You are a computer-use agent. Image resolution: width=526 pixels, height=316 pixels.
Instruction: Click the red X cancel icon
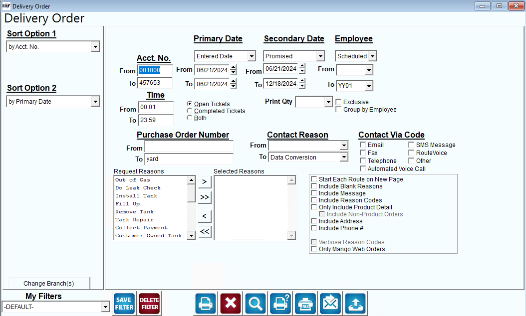pyautogui.click(x=231, y=304)
